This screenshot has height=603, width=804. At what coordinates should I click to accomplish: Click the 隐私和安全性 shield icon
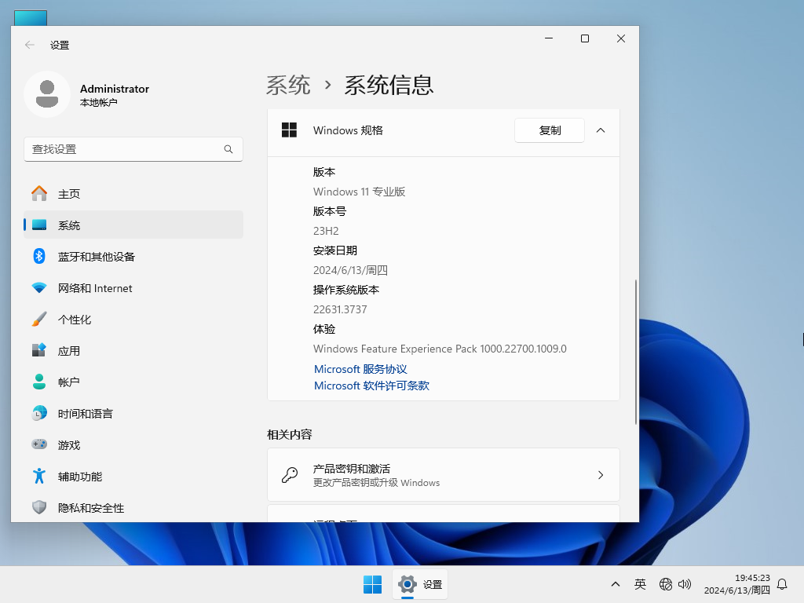(39, 507)
